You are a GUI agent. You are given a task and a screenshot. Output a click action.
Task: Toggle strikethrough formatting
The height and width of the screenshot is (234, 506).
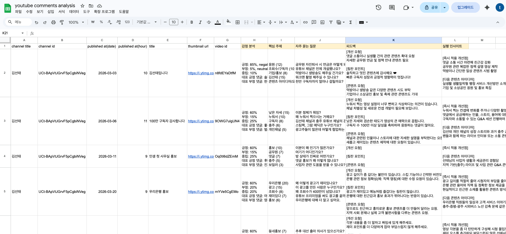point(209,22)
